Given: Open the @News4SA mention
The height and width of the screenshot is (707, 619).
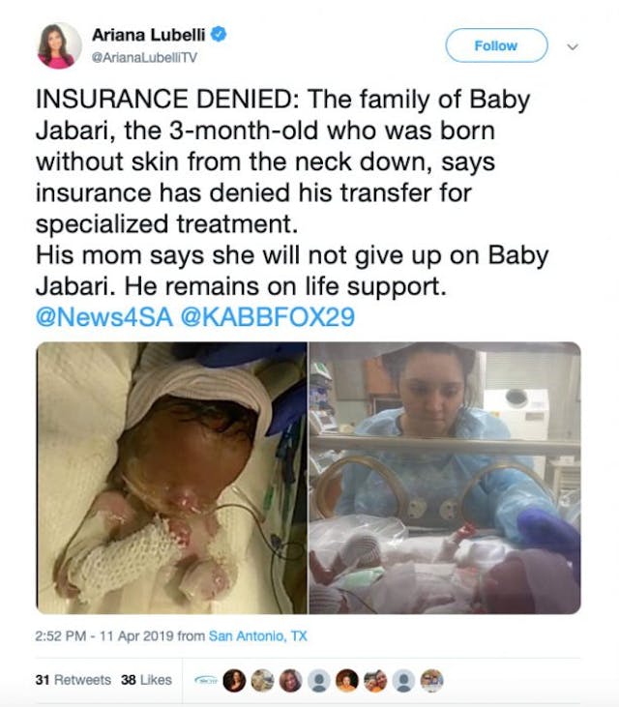Looking at the screenshot, I should pyautogui.click(x=101, y=318).
